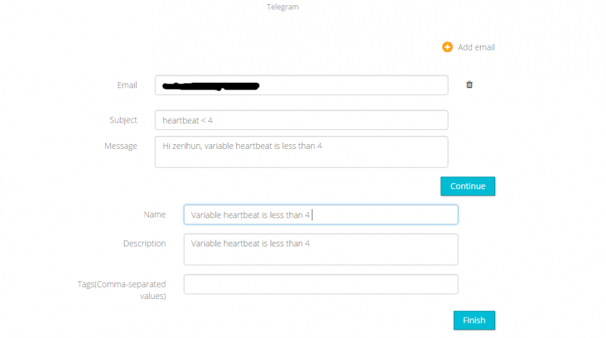
Task: Click the Add email link text
Action: 476,47
